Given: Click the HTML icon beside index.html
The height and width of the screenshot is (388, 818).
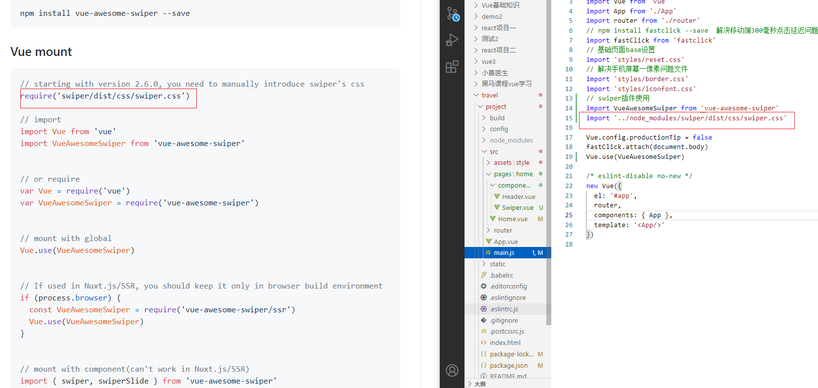Looking at the screenshot, I should click(x=484, y=342).
